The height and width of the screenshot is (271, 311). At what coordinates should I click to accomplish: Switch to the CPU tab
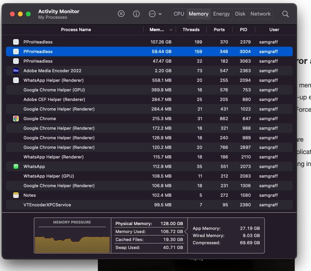[179, 14]
